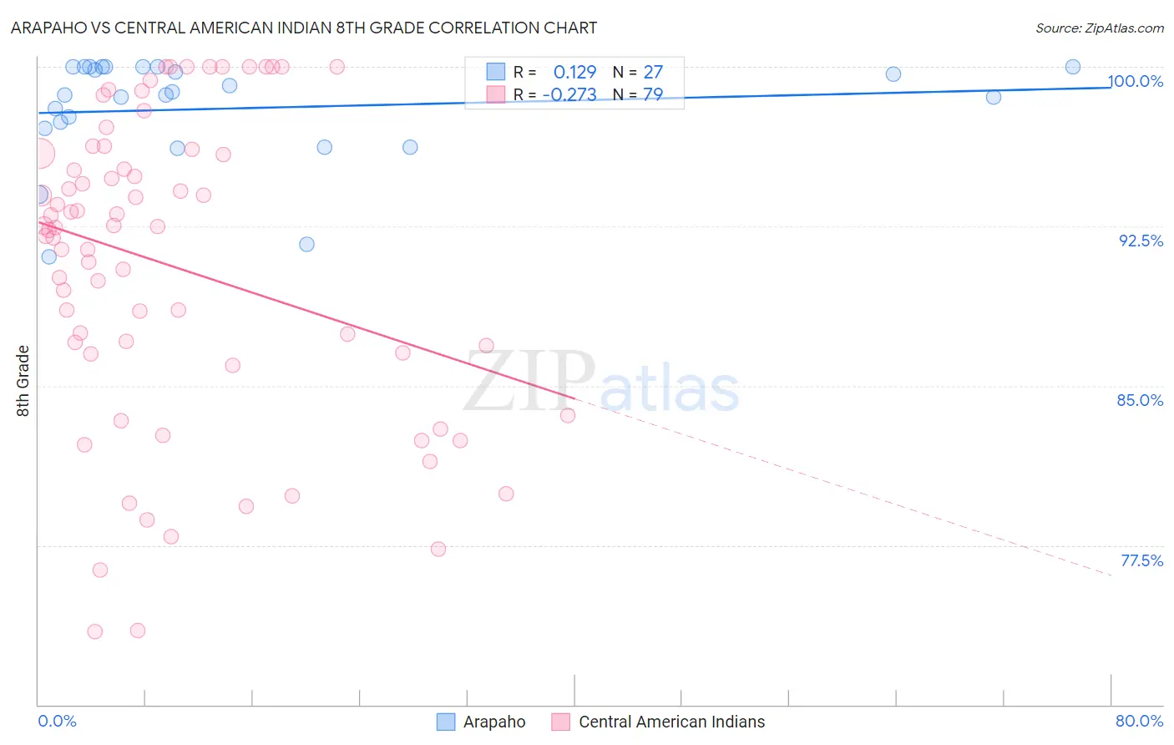Viewport: 1174px width, 745px height.
Task: Select the 77.5% axis tick label
Action: [1141, 560]
